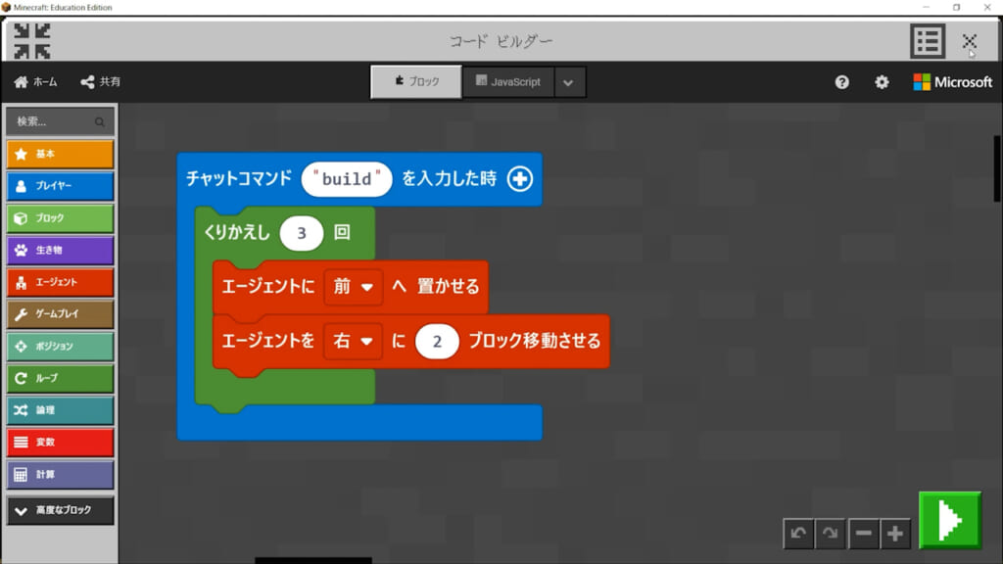
Task: Open the help question mark icon
Action: click(x=842, y=82)
